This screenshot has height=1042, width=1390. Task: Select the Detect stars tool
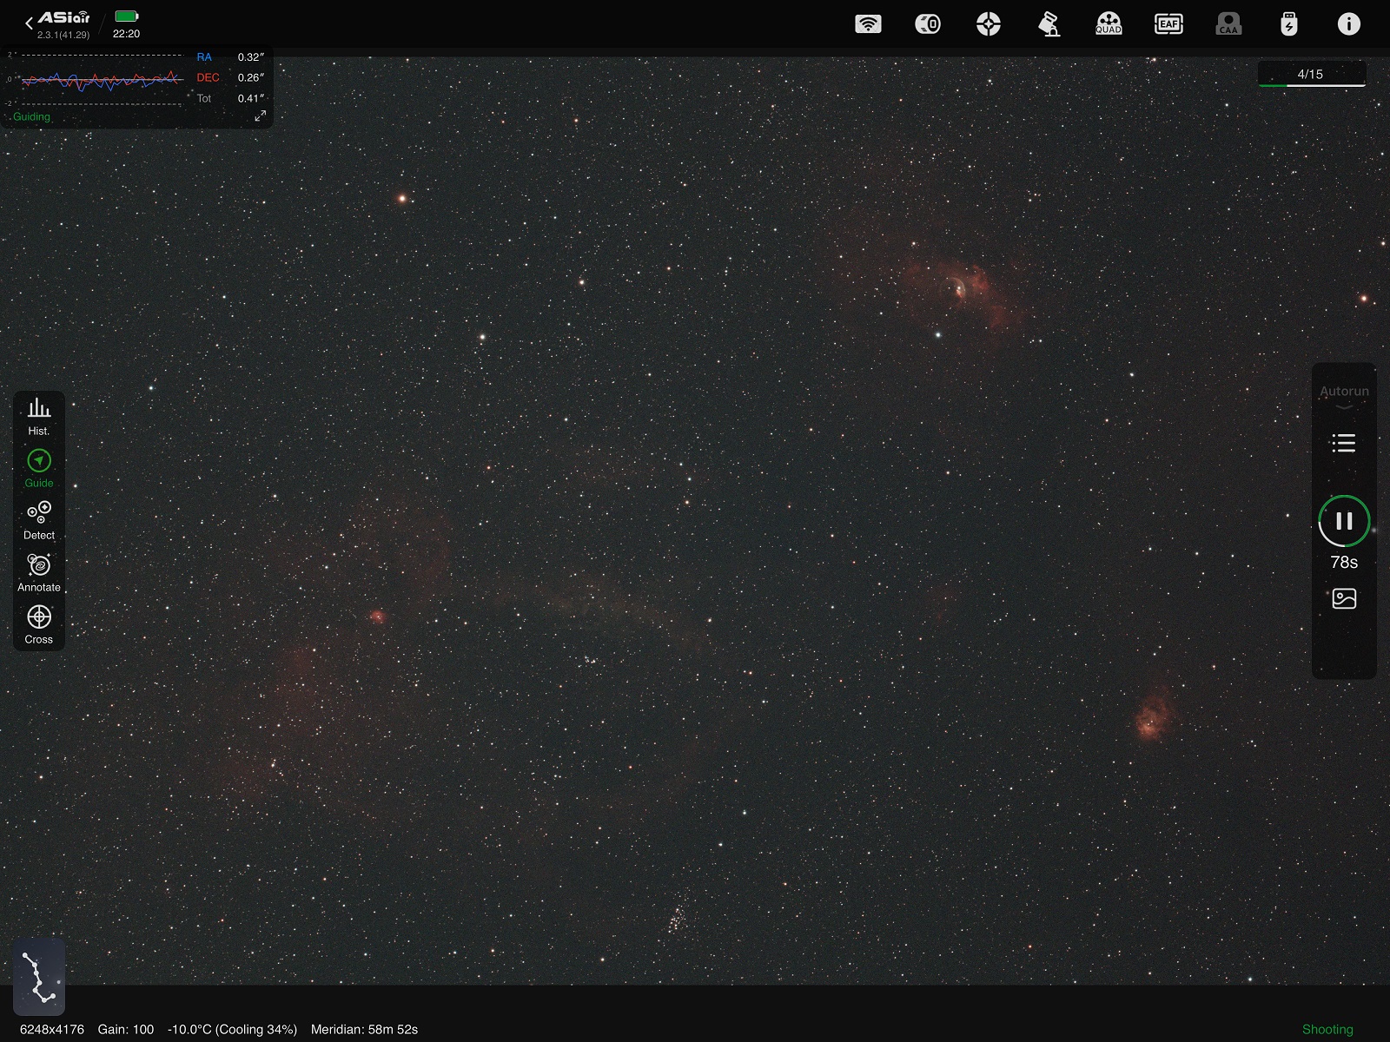[39, 521]
